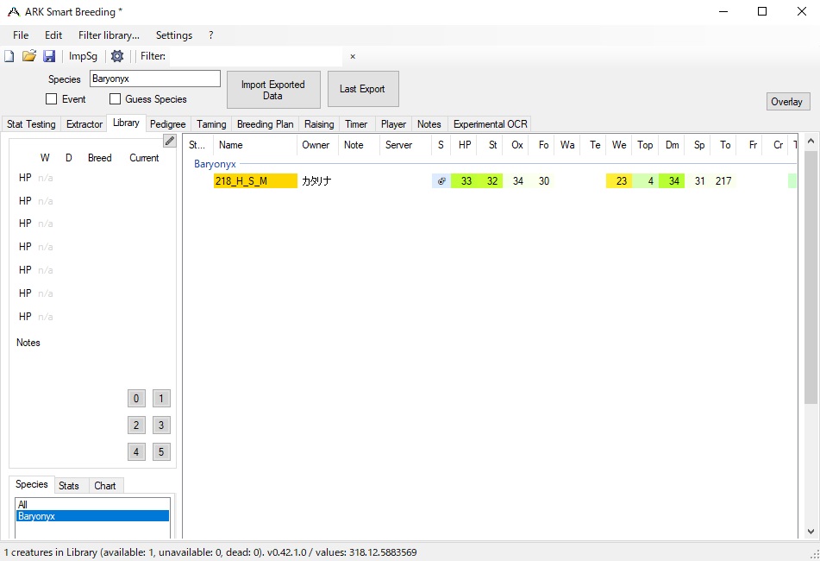Click the ARK Smart Breeding title bar icon
Image resolution: width=820 pixels, height=561 pixels.
pos(14,11)
